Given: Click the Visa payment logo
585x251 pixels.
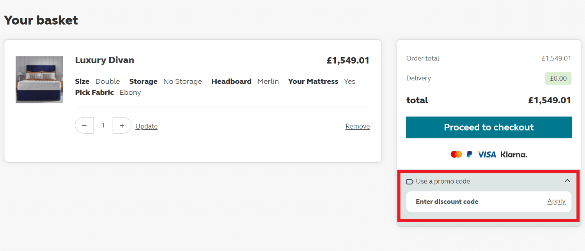Looking at the screenshot, I should click(x=487, y=154).
